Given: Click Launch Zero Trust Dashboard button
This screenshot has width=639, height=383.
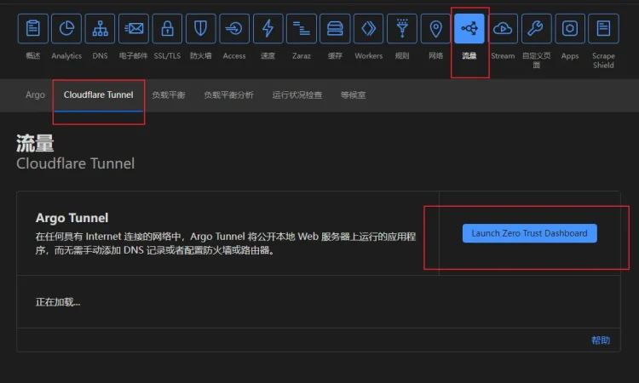Looking at the screenshot, I should (x=529, y=233).
